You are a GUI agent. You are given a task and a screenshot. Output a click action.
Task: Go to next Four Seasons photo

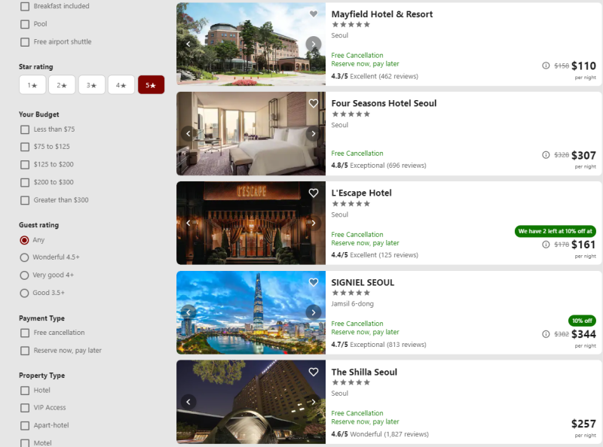(x=314, y=134)
